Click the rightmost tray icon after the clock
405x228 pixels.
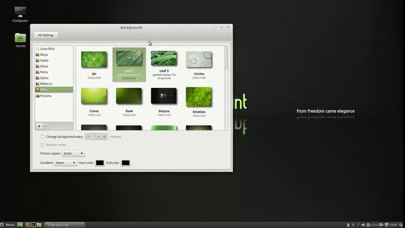(401, 225)
